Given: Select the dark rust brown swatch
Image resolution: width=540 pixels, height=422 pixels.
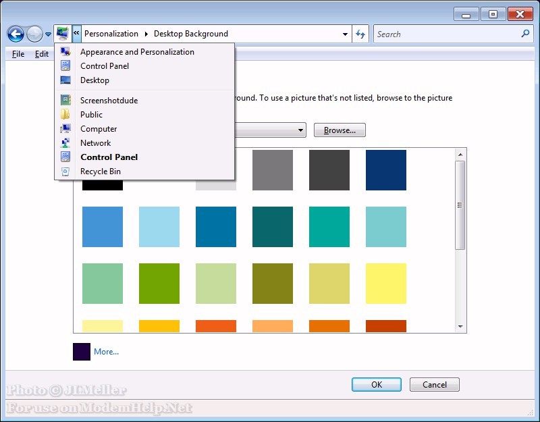Looking at the screenshot, I should tap(386, 326).
